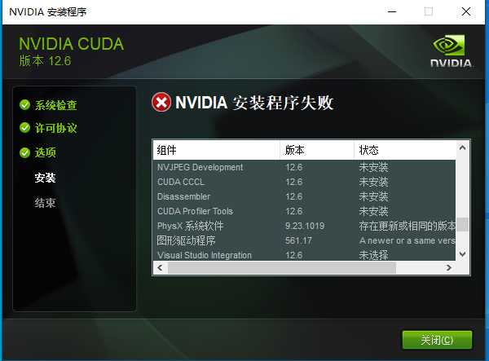Click the vertical scrollbar thumb
The image size is (489, 361).
click(x=462, y=224)
